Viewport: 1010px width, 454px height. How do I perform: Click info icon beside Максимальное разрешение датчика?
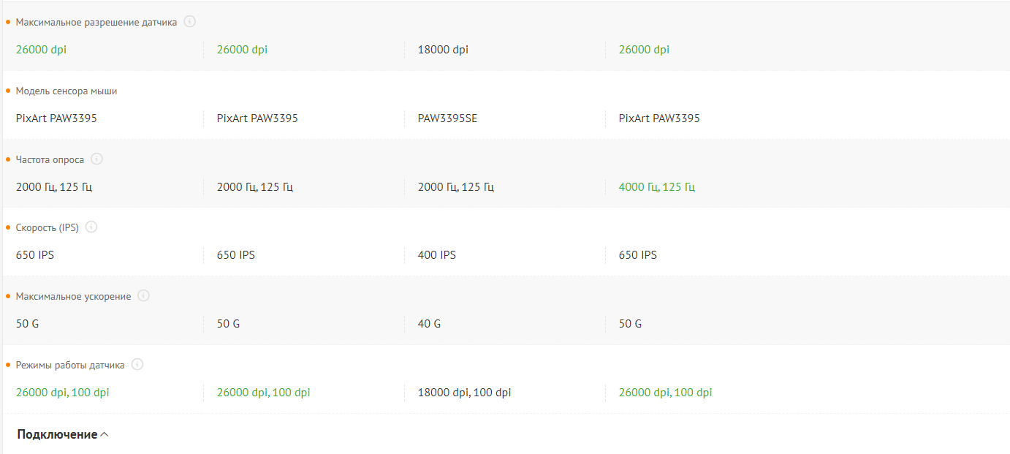coord(190,22)
